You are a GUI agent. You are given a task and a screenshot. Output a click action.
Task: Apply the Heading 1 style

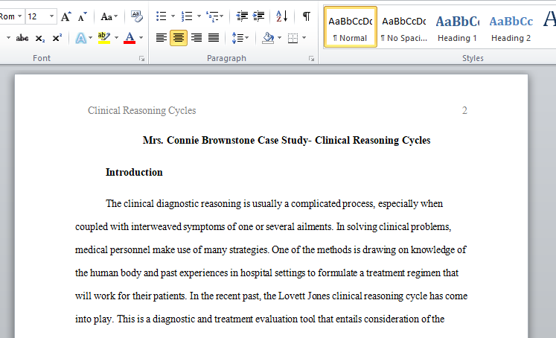457,27
